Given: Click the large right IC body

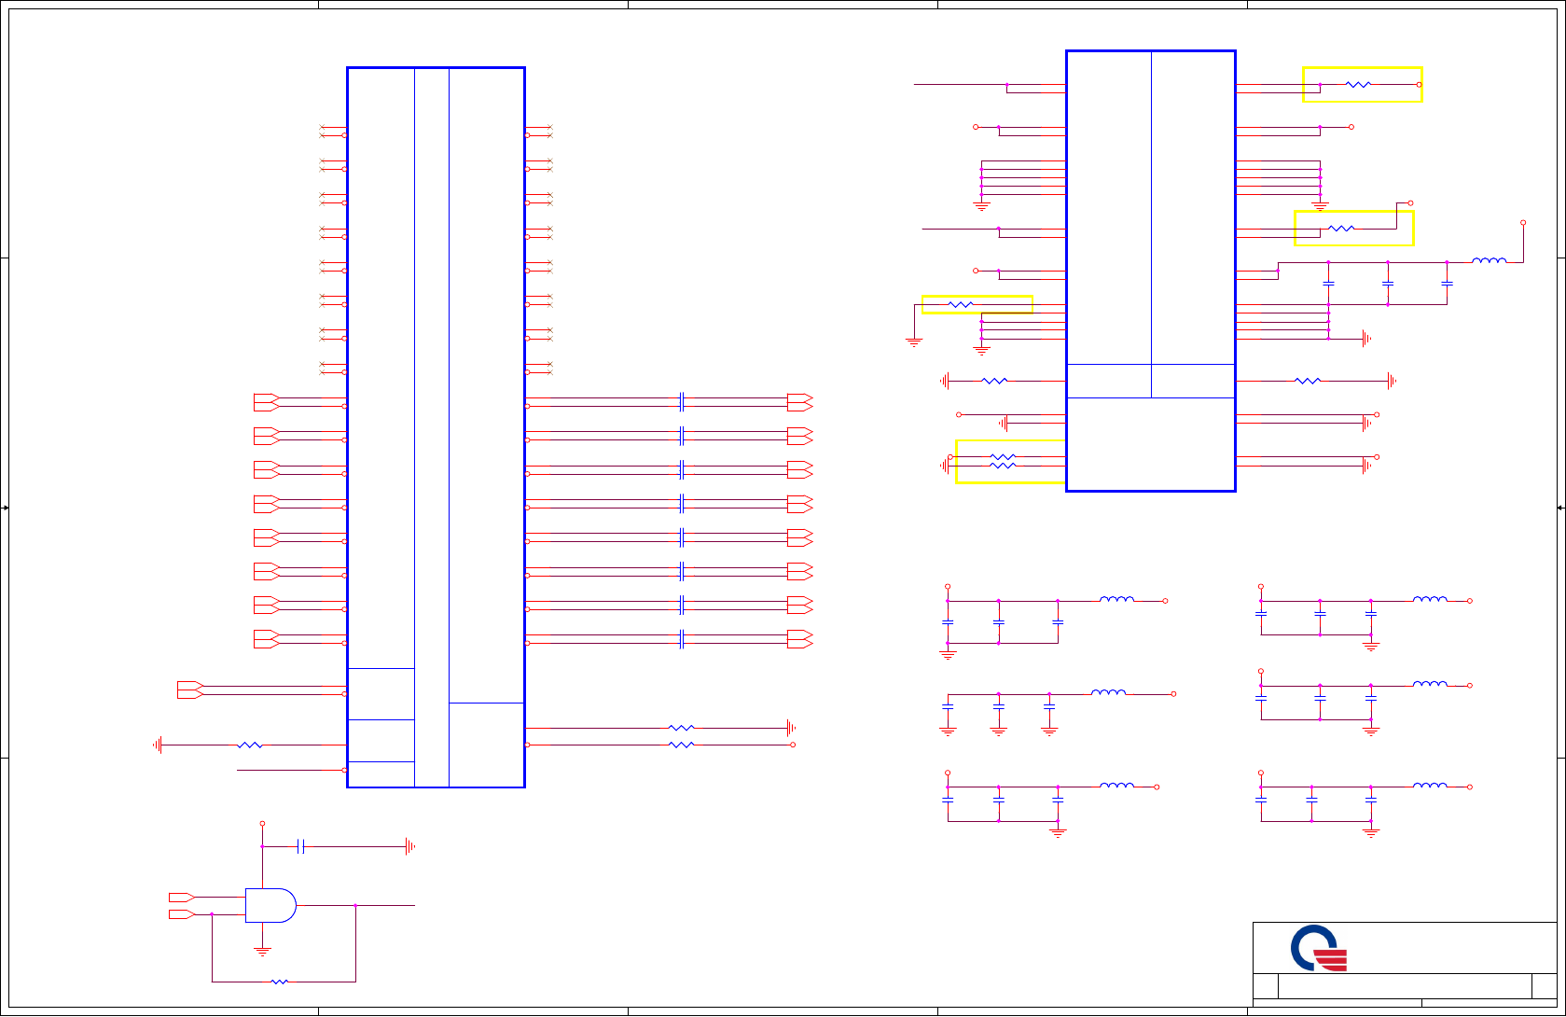Looking at the screenshot, I should 1151,271.
